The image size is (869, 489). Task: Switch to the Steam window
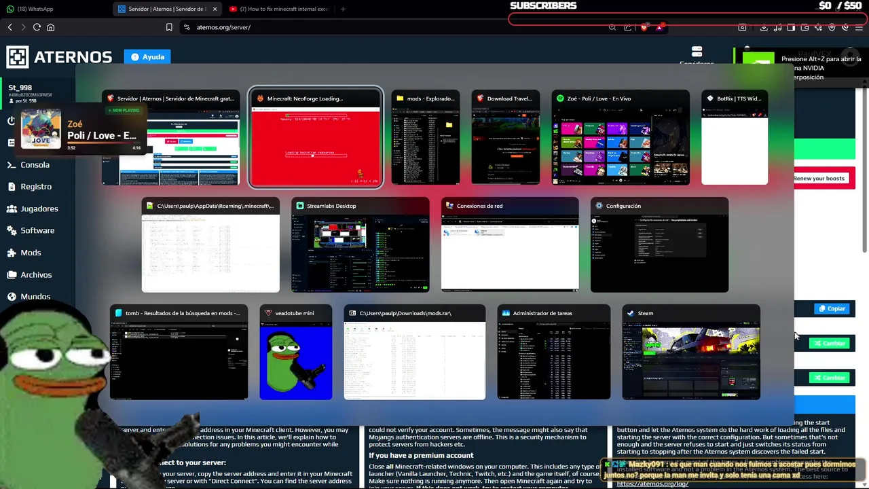point(691,352)
